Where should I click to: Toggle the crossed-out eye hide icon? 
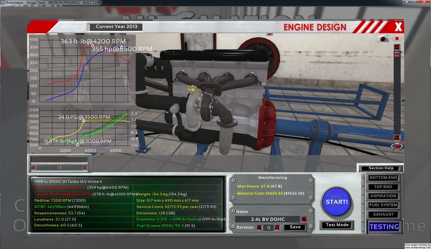(x=397, y=146)
